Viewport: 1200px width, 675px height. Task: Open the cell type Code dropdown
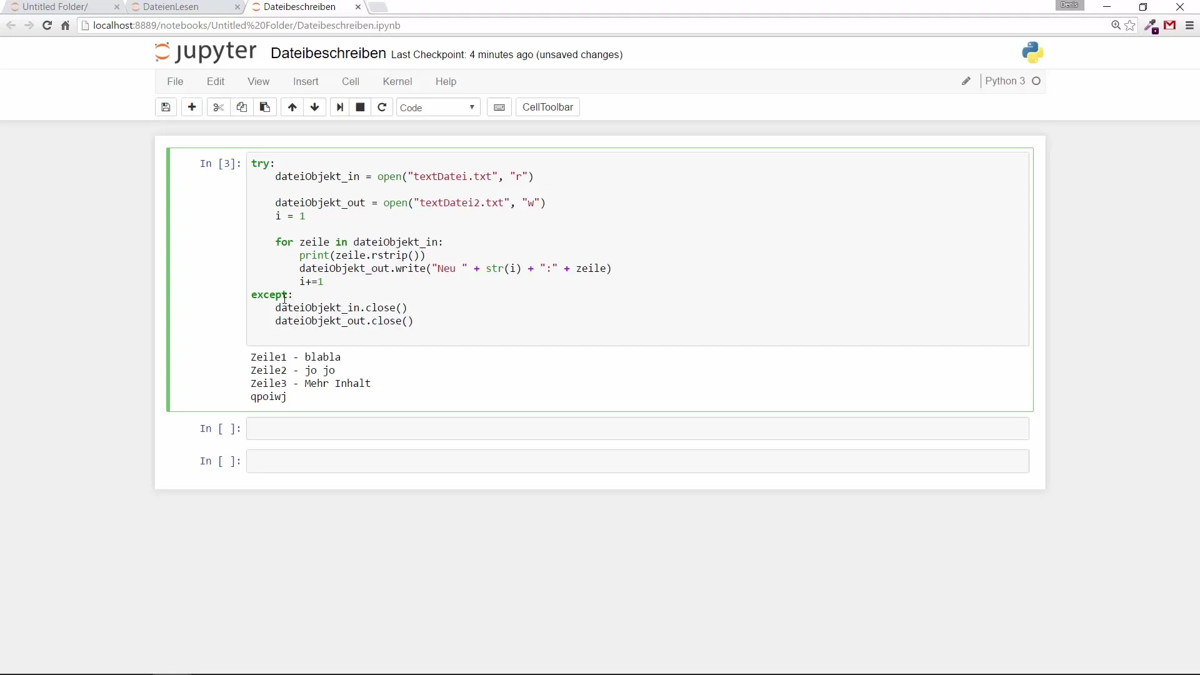pyautogui.click(x=438, y=107)
